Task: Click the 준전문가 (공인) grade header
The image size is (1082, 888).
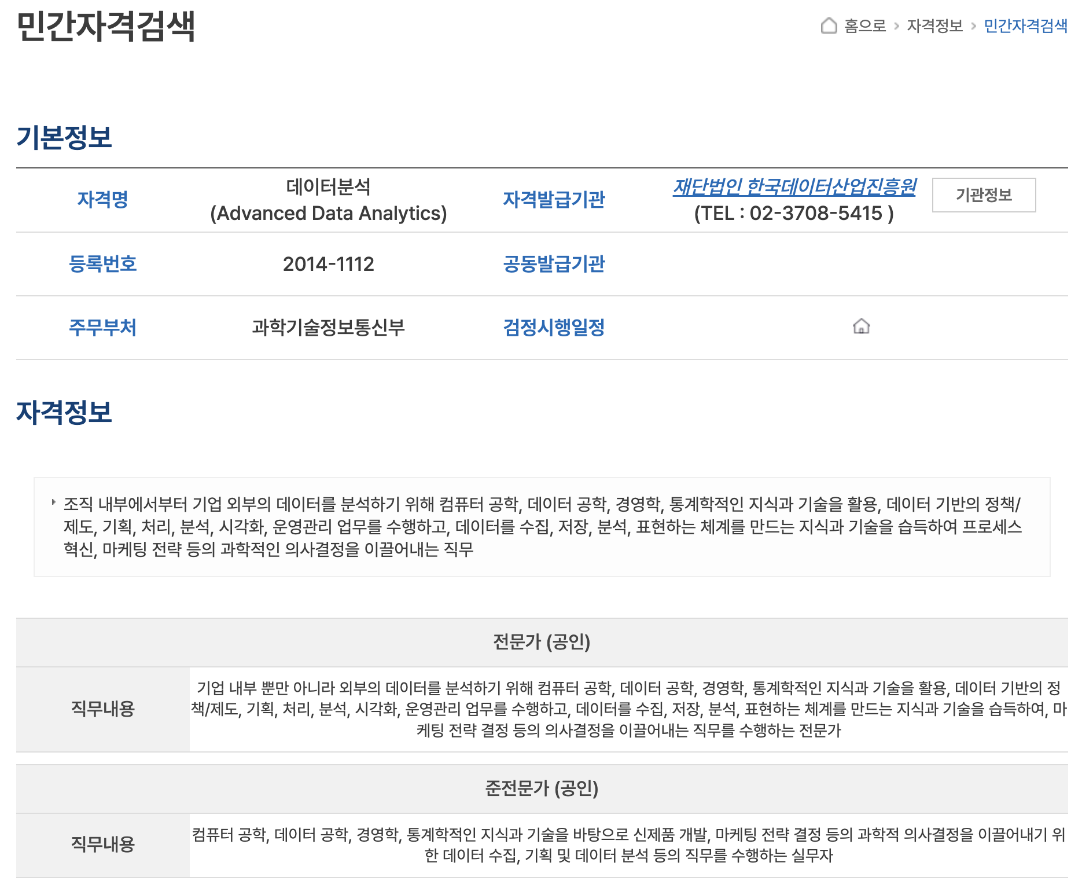Action: click(542, 788)
